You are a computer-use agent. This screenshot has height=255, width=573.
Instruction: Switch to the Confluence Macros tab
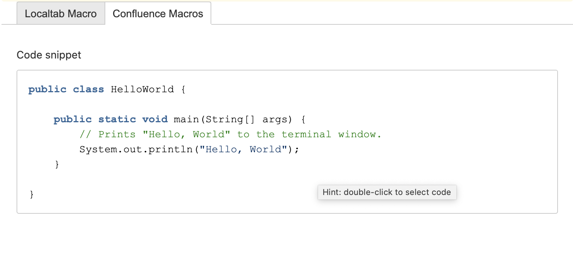(158, 13)
